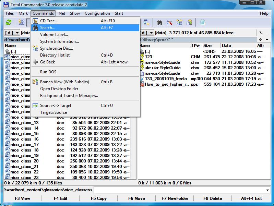Click the Word icon of nice_class_13
Viewport: 274px width, 206px height.
[7, 123]
